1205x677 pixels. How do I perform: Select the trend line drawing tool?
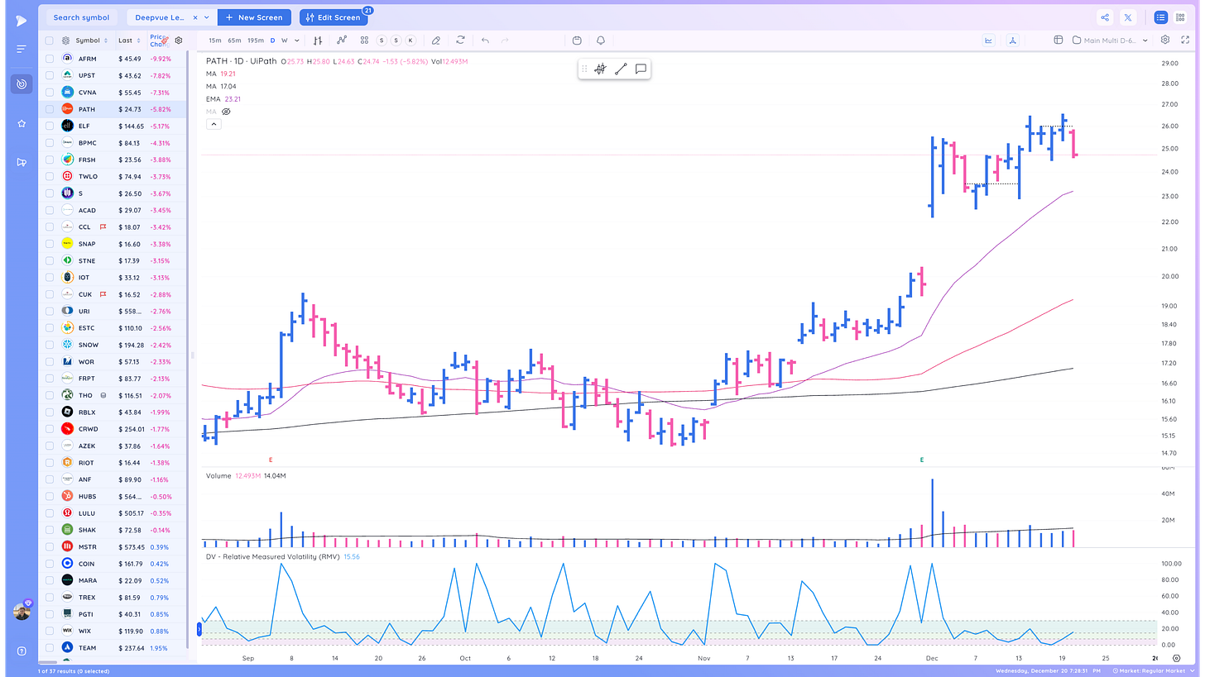621,69
